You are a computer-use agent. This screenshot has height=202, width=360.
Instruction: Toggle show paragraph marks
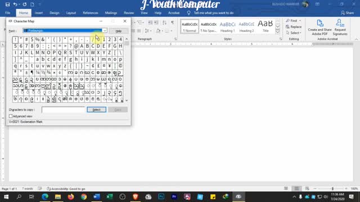pos(173,22)
